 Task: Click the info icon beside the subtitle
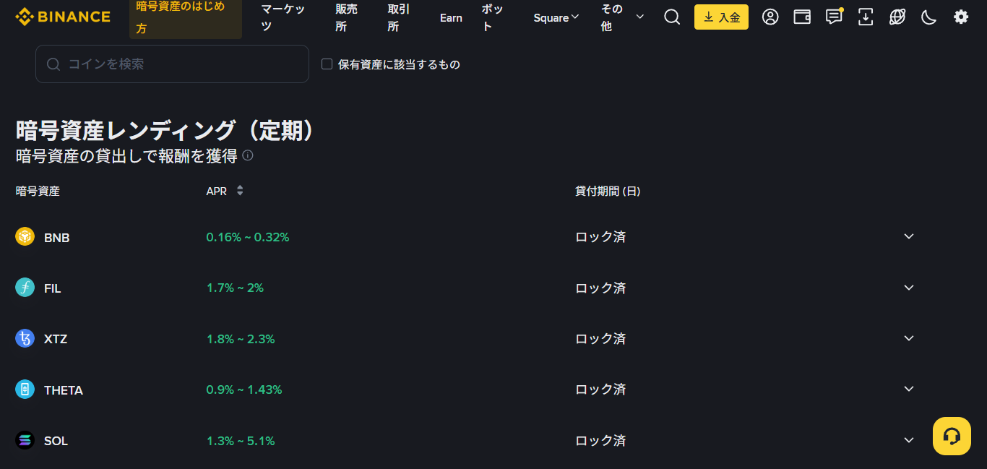point(248,155)
